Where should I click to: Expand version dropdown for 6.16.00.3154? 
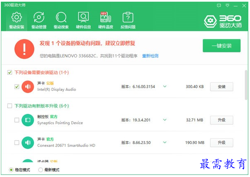[165, 86]
